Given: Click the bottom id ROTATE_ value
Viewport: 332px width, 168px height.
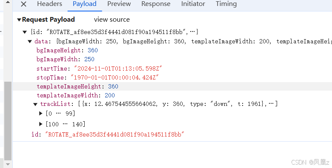Looking at the screenshot, I should coord(114,134).
